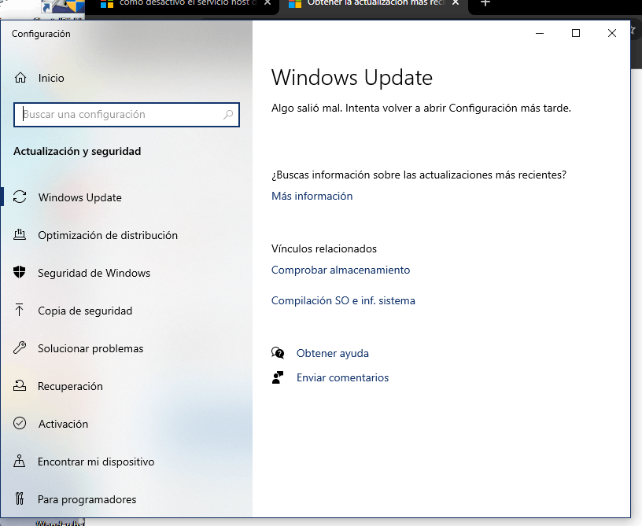
Task: Maximize the Configuración window
Action: [x=576, y=33]
